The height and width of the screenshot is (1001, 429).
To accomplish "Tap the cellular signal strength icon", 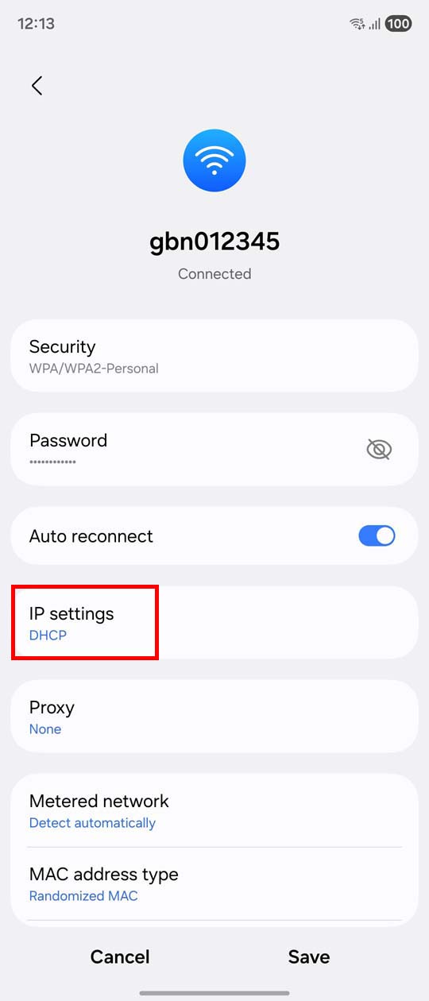I will pyautogui.click(x=374, y=24).
